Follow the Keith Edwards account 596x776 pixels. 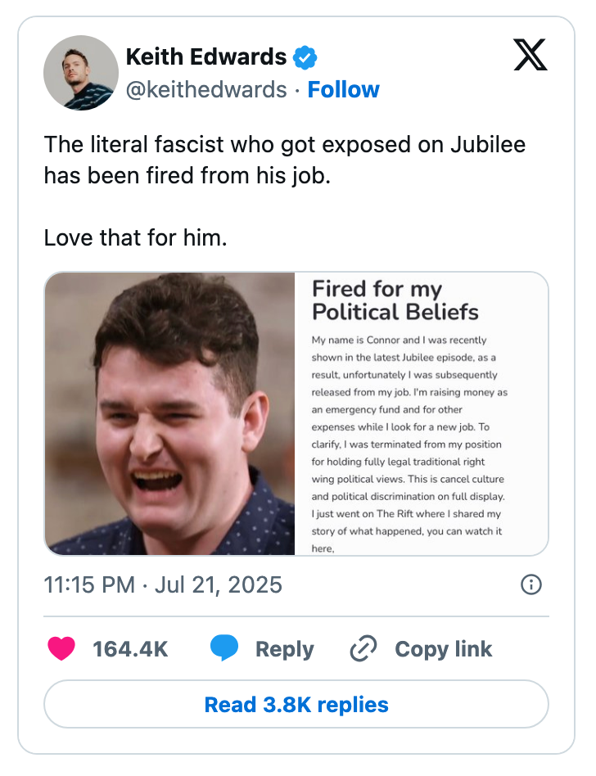click(343, 89)
